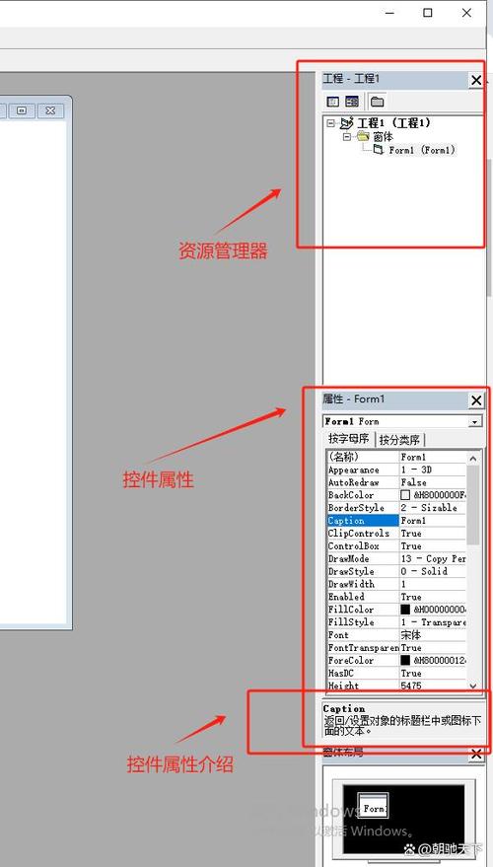Click the Form thumbnail in 窗体布局 preview
Image resolution: width=493 pixels, height=867 pixels.
(x=373, y=806)
